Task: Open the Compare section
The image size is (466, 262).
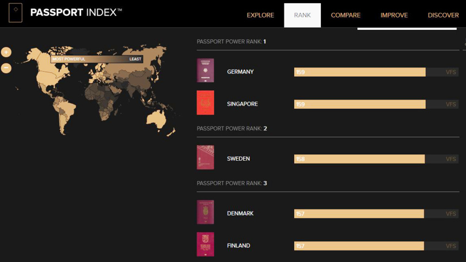Action: (345, 15)
